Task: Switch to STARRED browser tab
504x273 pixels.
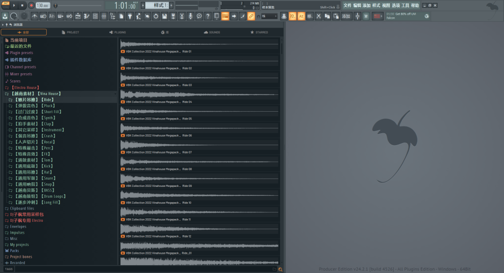Action: pos(259,32)
